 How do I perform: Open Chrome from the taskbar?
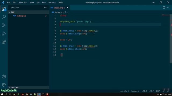pyautogui.click(x=27, y=94)
